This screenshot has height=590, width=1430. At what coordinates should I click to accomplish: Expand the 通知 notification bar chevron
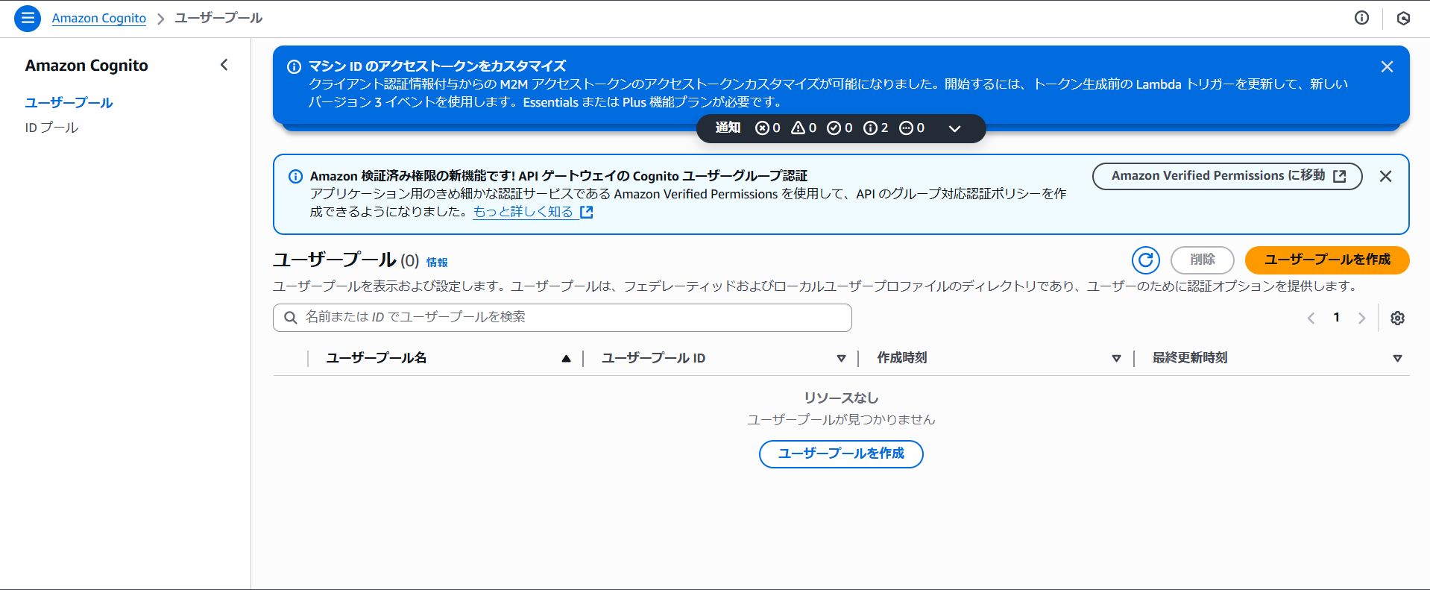tap(954, 128)
